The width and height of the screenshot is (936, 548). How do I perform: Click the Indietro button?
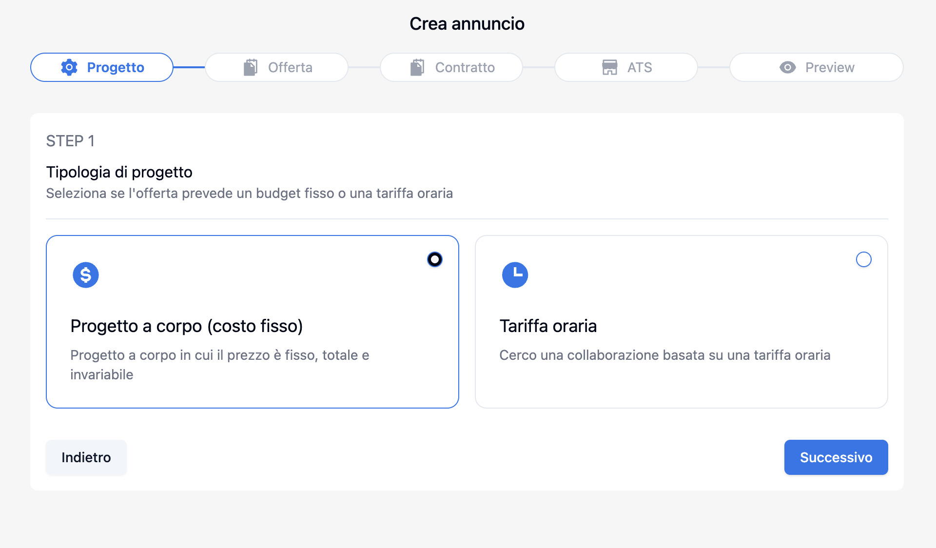[86, 457]
